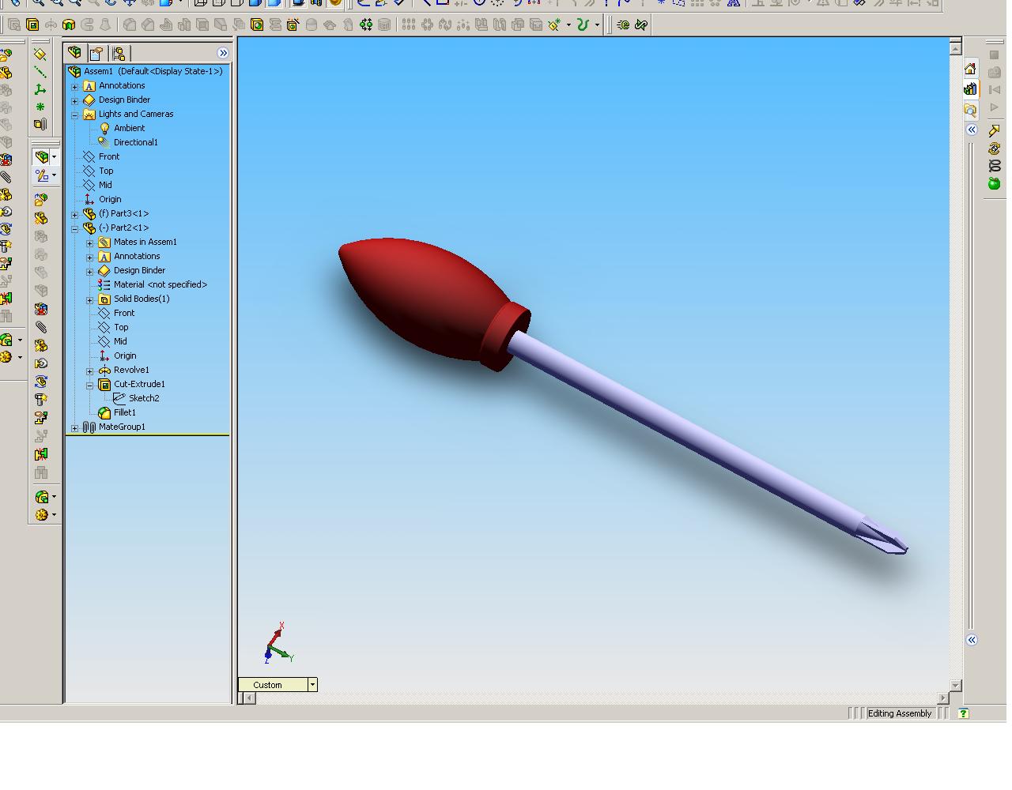
Task: Collapse the (-) Part2<1> component
Action: pos(75,228)
